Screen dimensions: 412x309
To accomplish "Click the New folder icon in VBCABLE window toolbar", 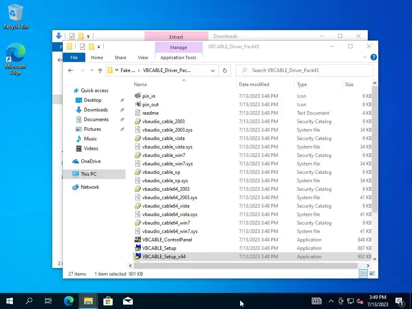I will click(91, 47).
